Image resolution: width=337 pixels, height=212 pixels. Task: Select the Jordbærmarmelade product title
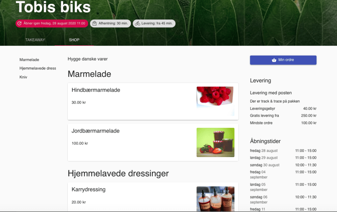[x=95, y=131]
